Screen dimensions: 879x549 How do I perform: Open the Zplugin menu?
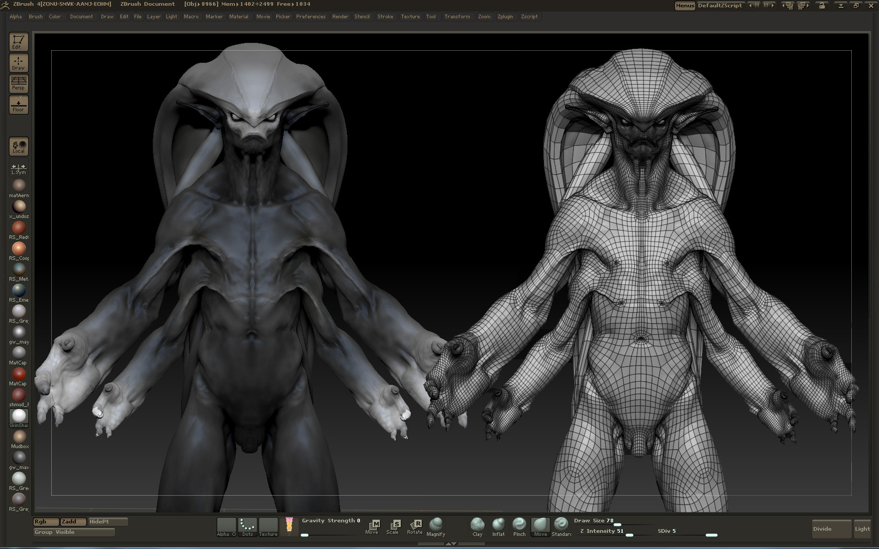click(x=505, y=17)
